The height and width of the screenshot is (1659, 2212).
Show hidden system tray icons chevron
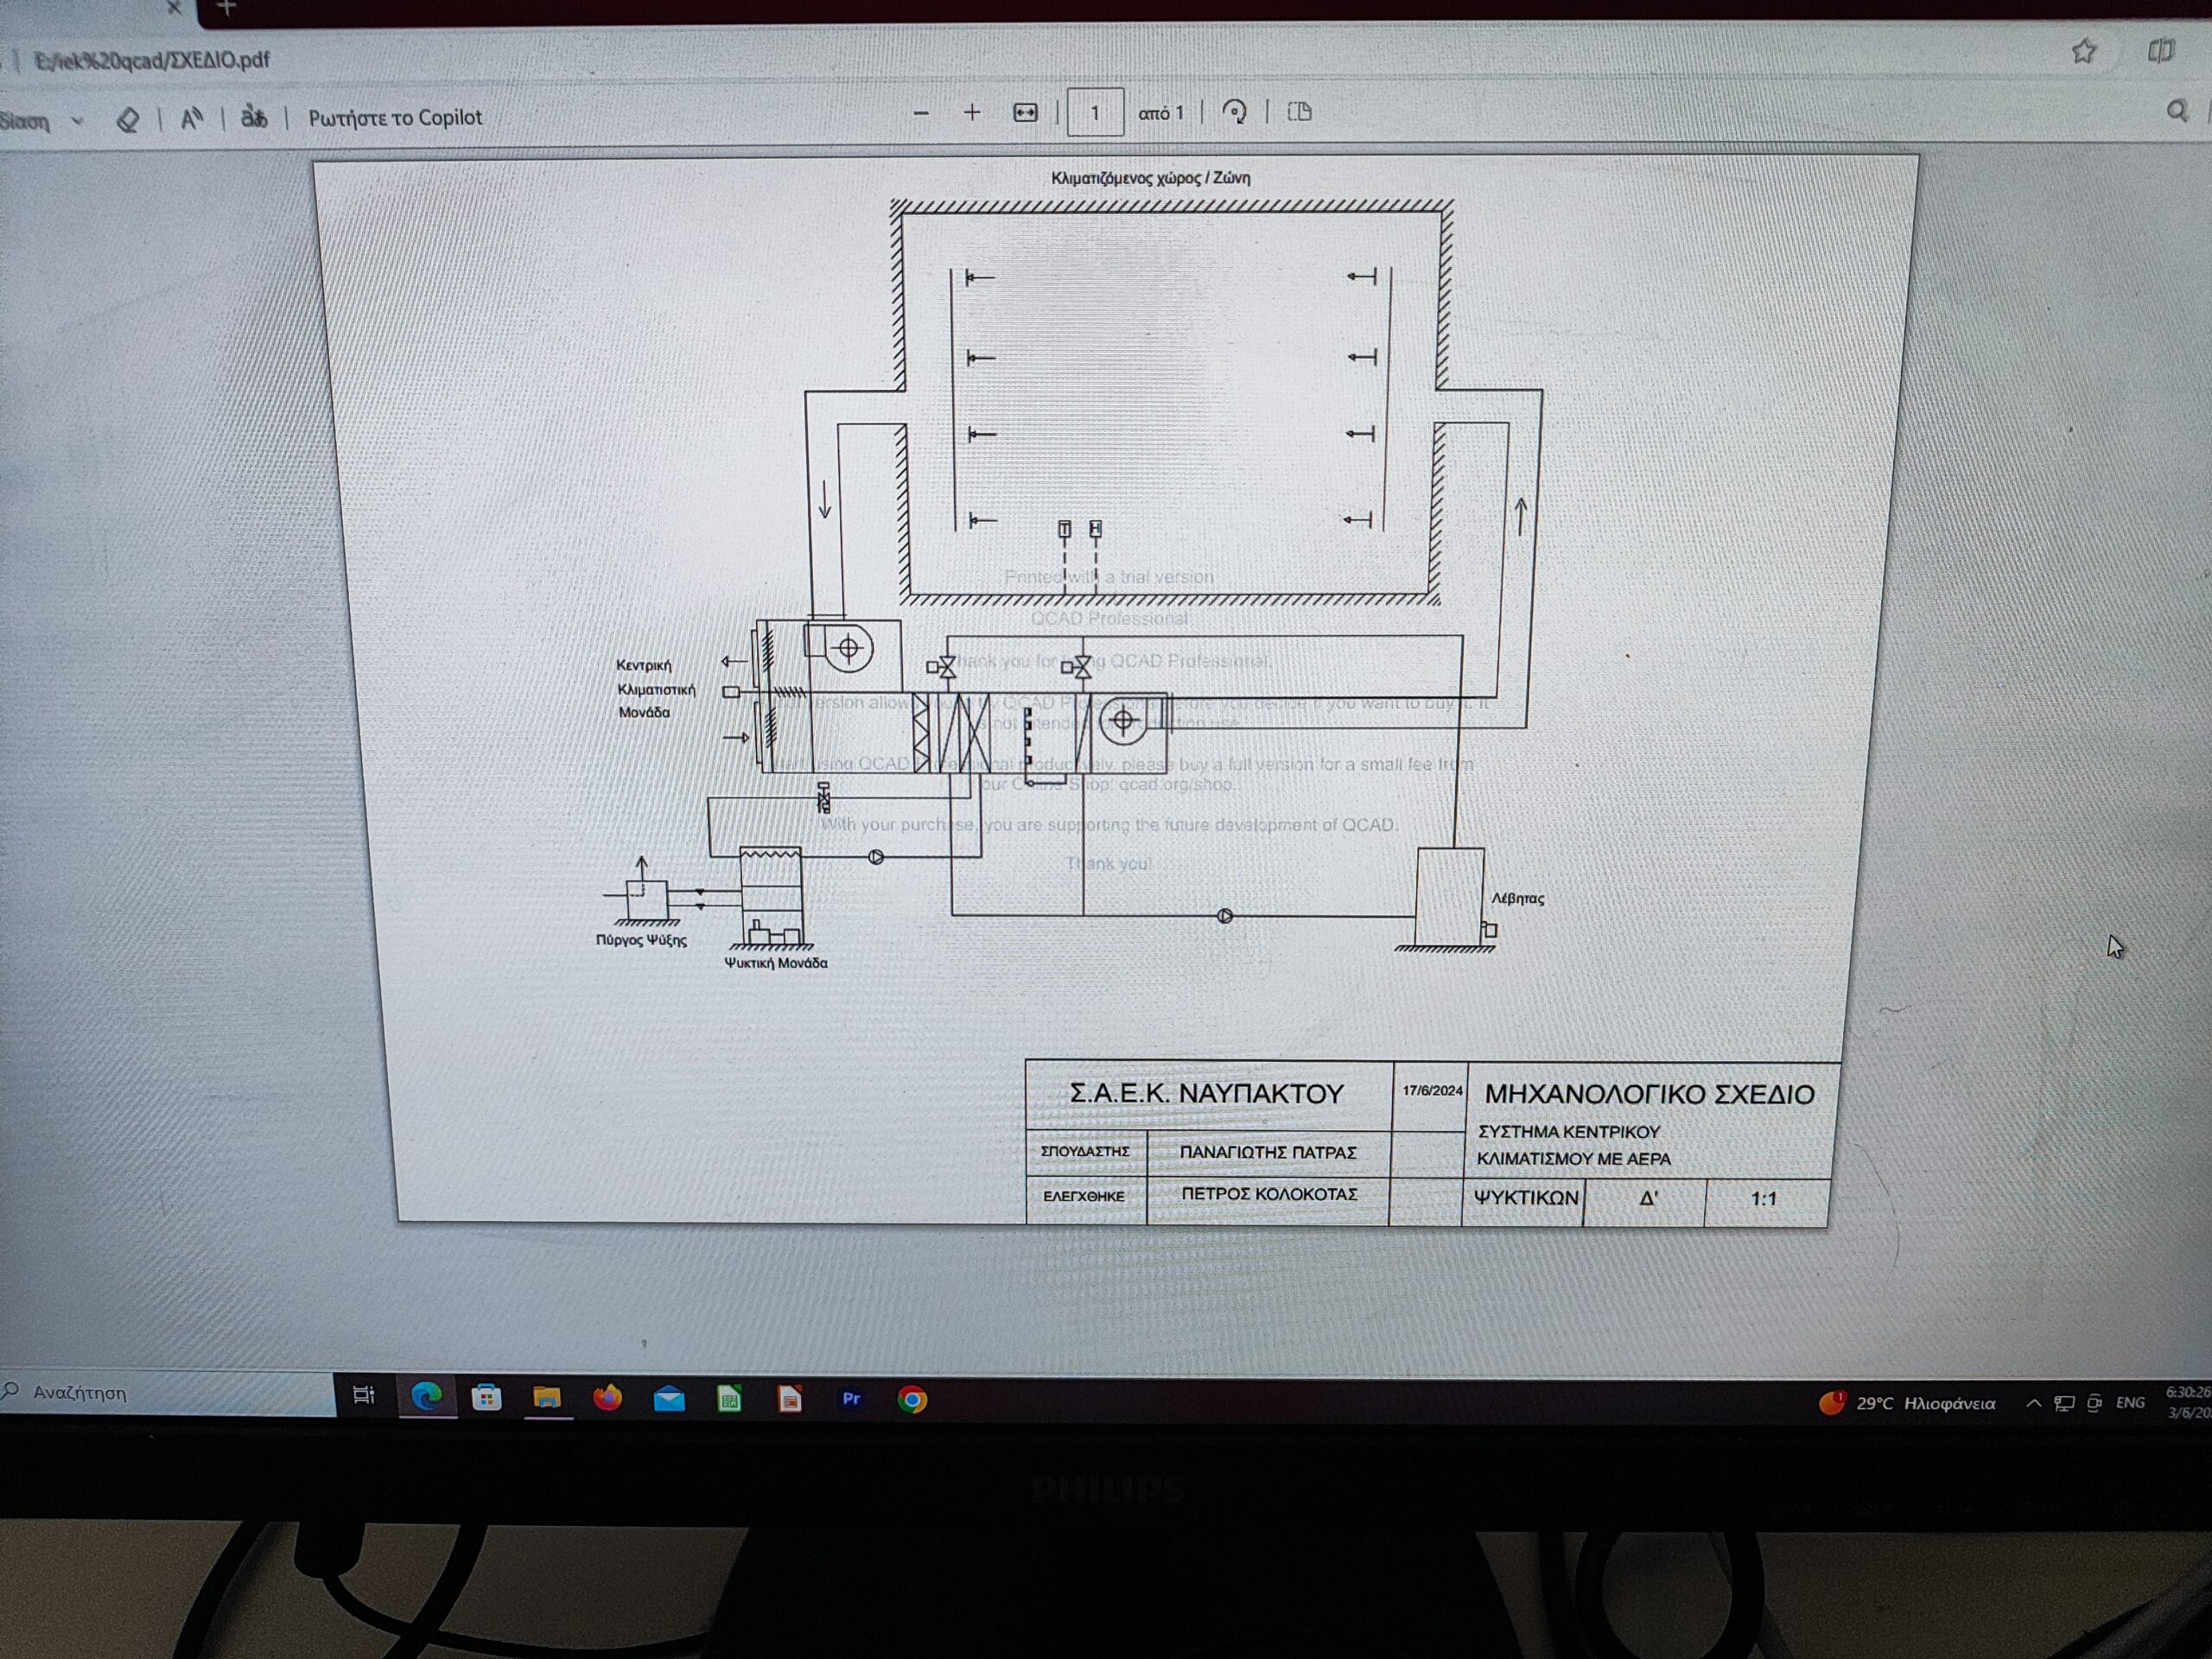click(2033, 1403)
